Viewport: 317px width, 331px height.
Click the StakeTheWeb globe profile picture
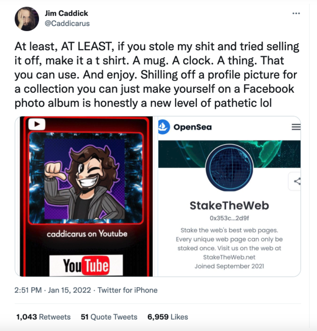(229, 168)
